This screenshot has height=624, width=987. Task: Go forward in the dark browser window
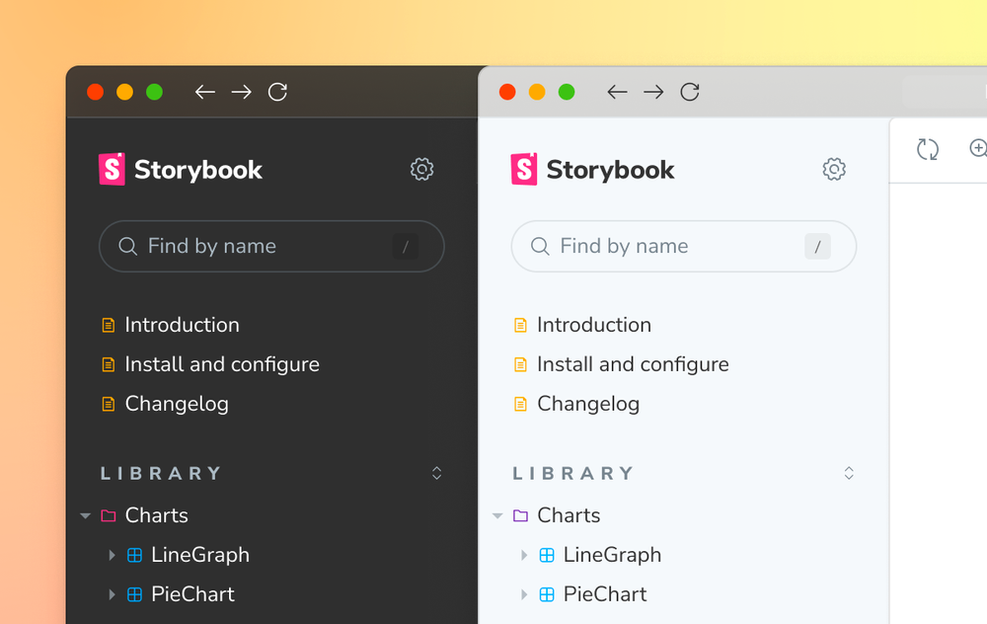click(241, 92)
